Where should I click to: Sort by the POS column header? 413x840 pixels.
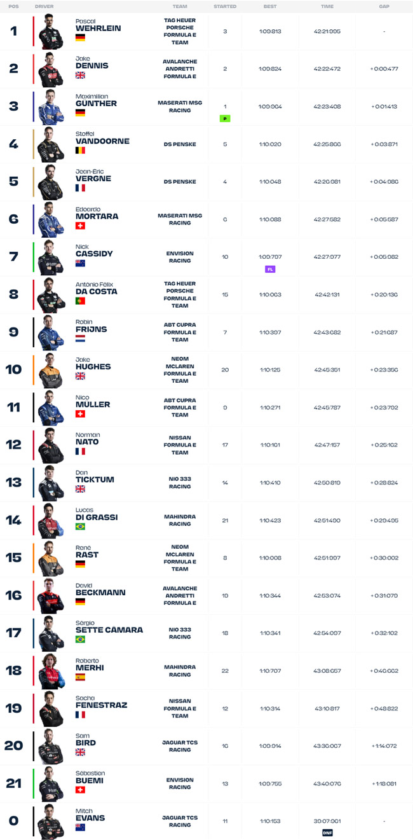click(14, 6)
